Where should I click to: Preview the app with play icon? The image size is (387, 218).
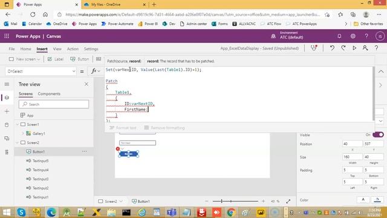click(354, 48)
